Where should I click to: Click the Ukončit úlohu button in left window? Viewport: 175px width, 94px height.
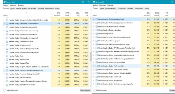pyautogui.click(x=85, y=90)
